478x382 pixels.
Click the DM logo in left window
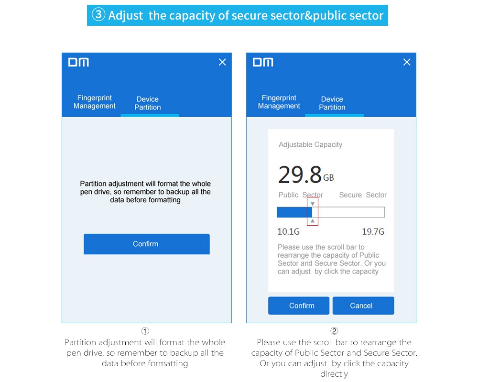pos(78,62)
